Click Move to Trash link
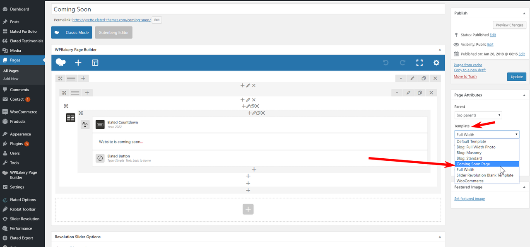 coord(465,77)
